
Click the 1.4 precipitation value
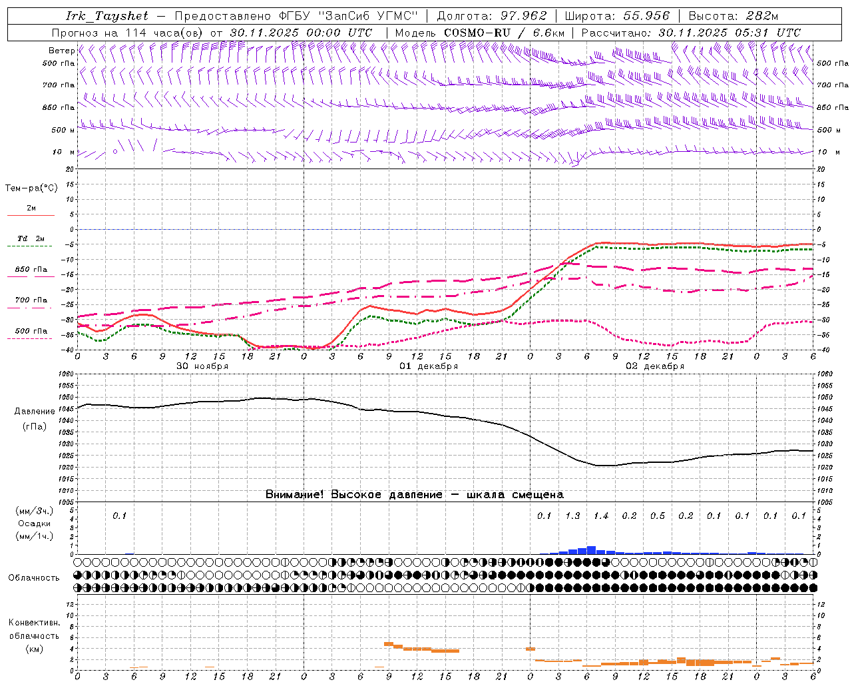tap(601, 516)
